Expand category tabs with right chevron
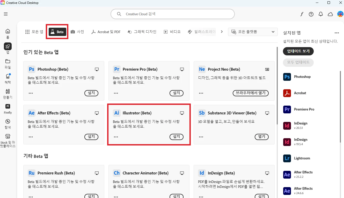The image size is (344, 198). [x=222, y=32]
